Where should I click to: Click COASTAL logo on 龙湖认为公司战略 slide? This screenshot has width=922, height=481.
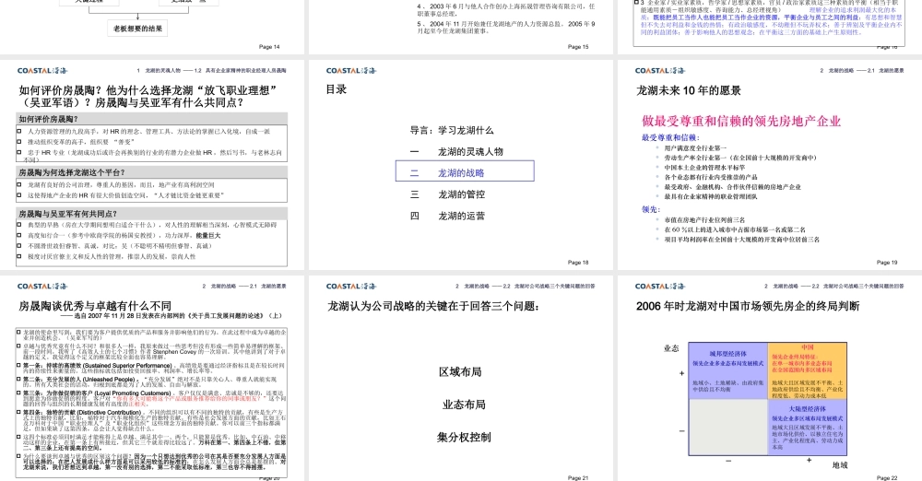[351, 287]
